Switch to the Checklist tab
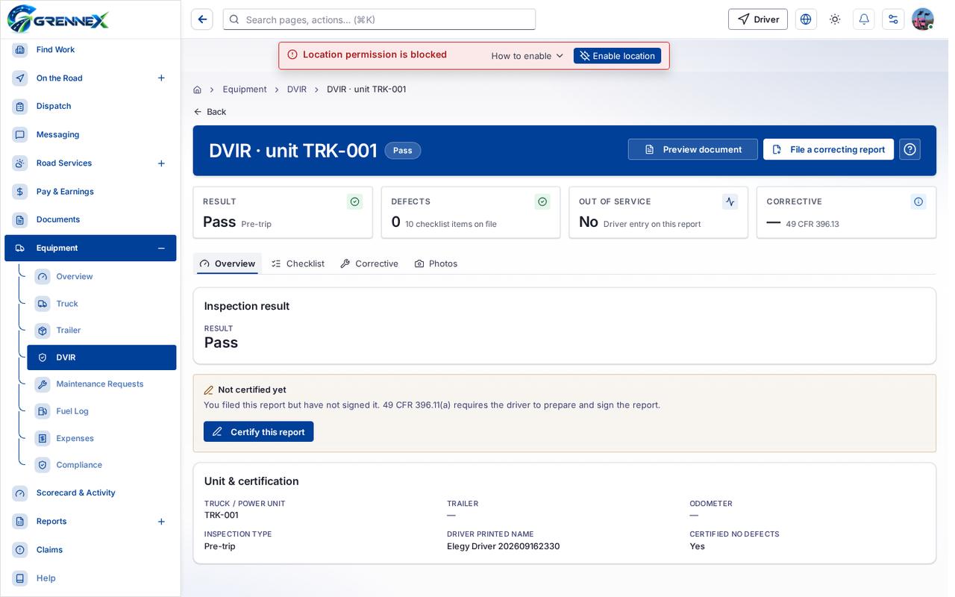The width and height of the screenshot is (955, 597). 298,263
